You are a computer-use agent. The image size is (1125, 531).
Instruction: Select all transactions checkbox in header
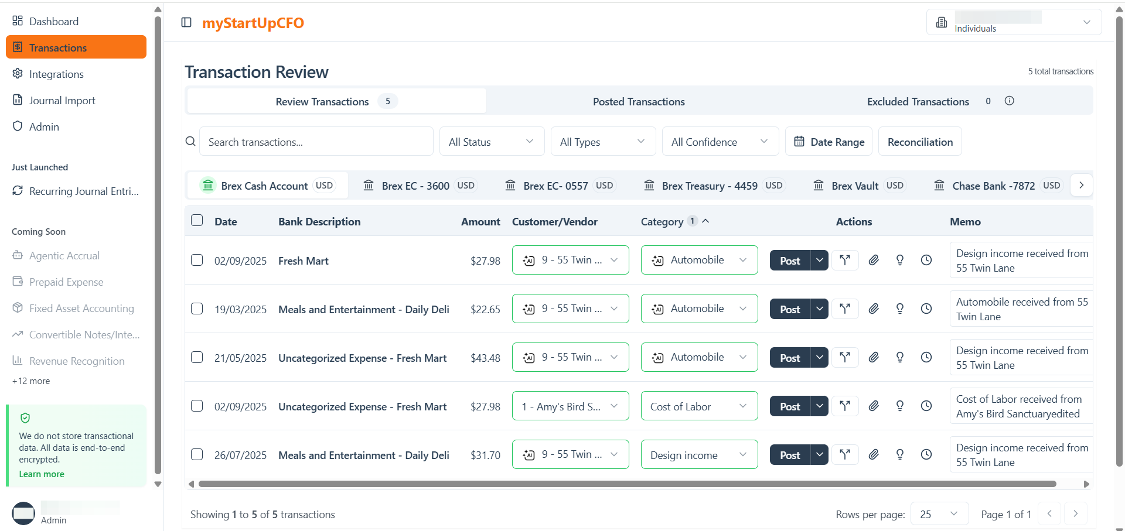(x=197, y=220)
